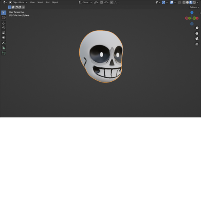Image resolution: width=201 pixels, height=201 pixels.
Task: Open the gizmo options dropdown arrow
Action: click(167, 2)
